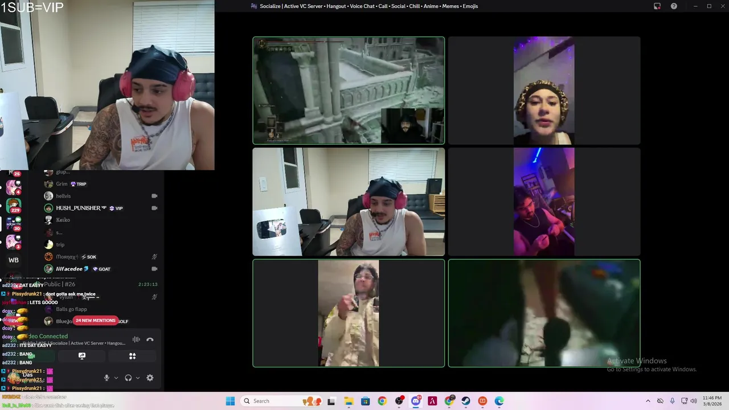Select the server icon with 229 badge
This screenshot has height=410, width=729.
(14, 205)
